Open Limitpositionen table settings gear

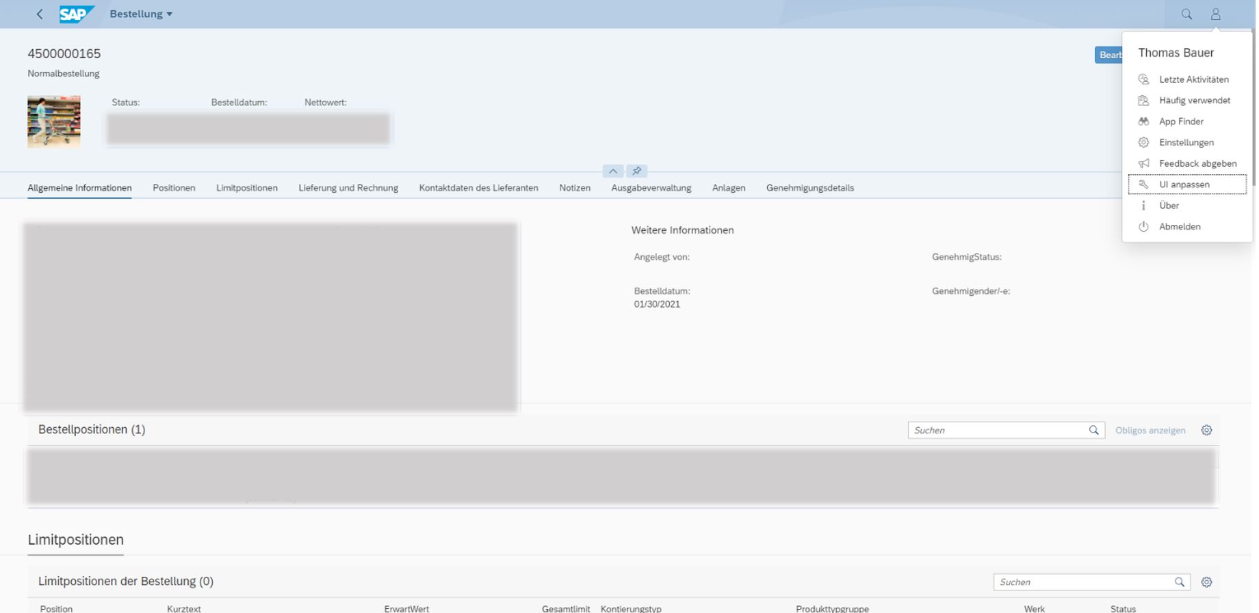coord(1206,582)
